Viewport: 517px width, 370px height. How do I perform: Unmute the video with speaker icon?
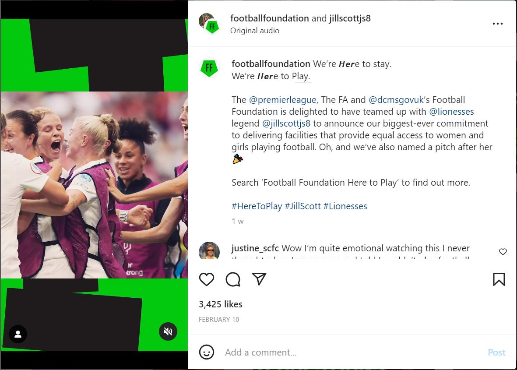(168, 331)
